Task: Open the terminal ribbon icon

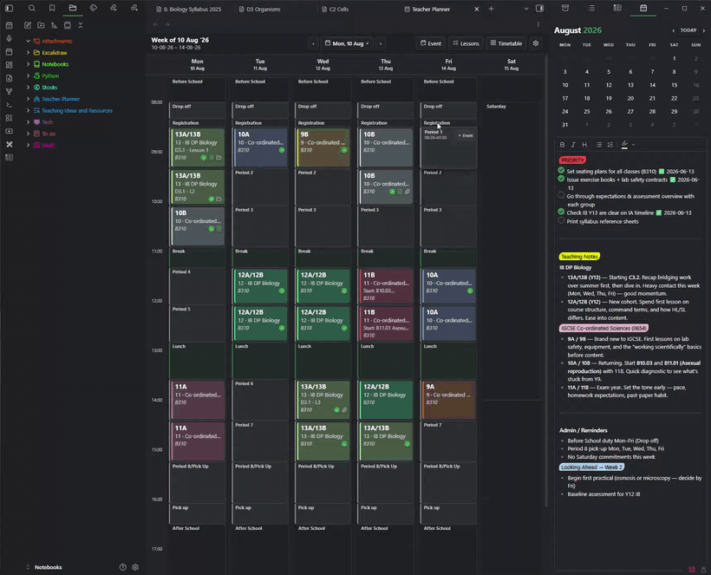Action: [x=9, y=104]
